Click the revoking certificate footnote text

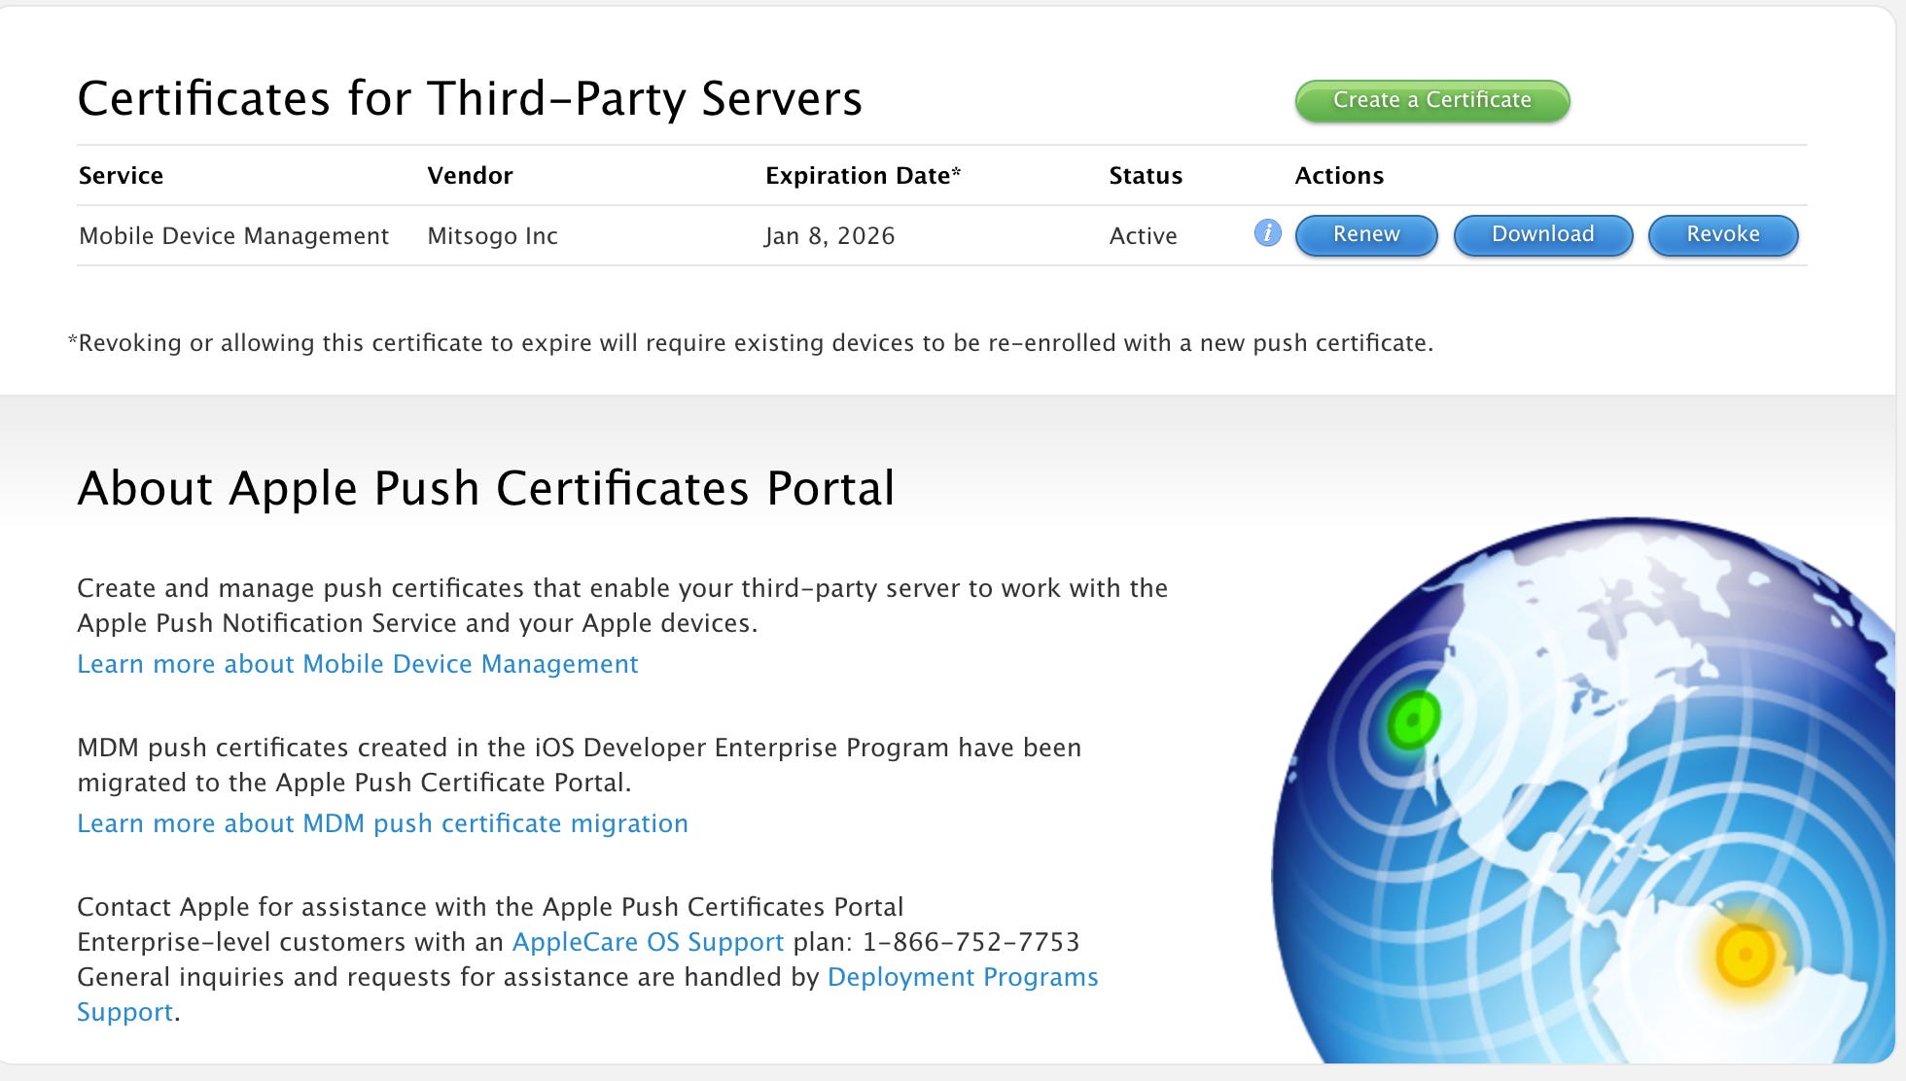click(x=750, y=343)
